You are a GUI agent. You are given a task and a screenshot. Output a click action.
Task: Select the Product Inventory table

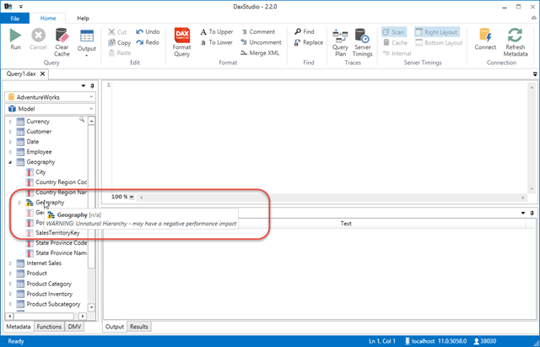click(49, 294)
